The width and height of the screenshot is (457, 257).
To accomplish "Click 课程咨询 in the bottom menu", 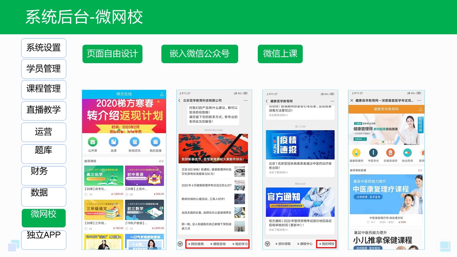I will point(218,243).
